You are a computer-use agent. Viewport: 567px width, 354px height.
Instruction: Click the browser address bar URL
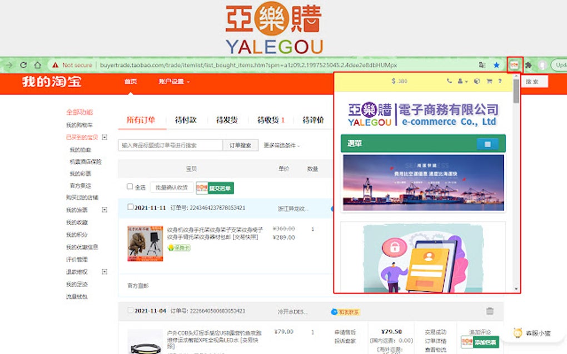[248, 65]
